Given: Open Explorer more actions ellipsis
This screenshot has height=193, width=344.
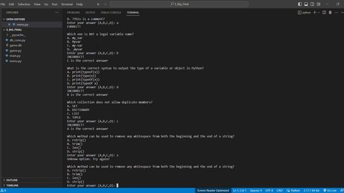Looking at the screenshot, I should point(57,12).
